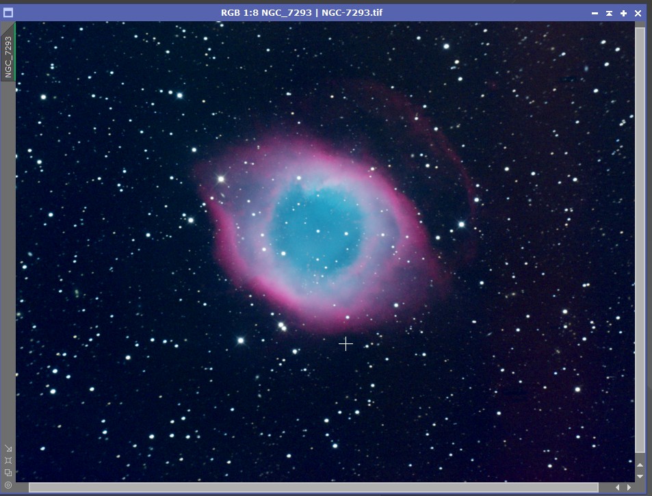
Task: Click the empty horizontal scrollbar track right of thumb
Action: point(605,488)
